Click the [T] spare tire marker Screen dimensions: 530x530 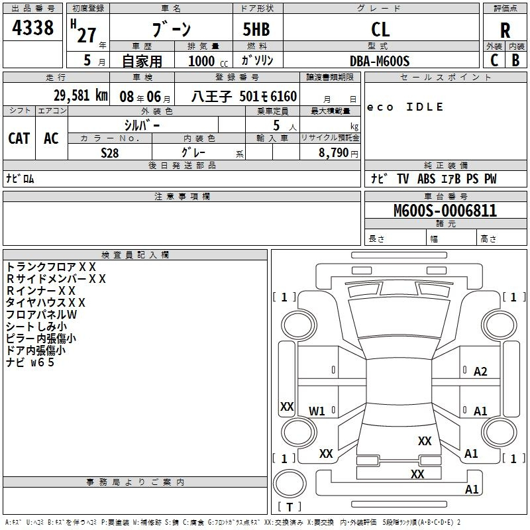(x=289, y=507)
